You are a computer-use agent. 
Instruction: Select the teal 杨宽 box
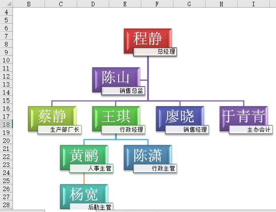pyautogui.click(x=84, y=194)
